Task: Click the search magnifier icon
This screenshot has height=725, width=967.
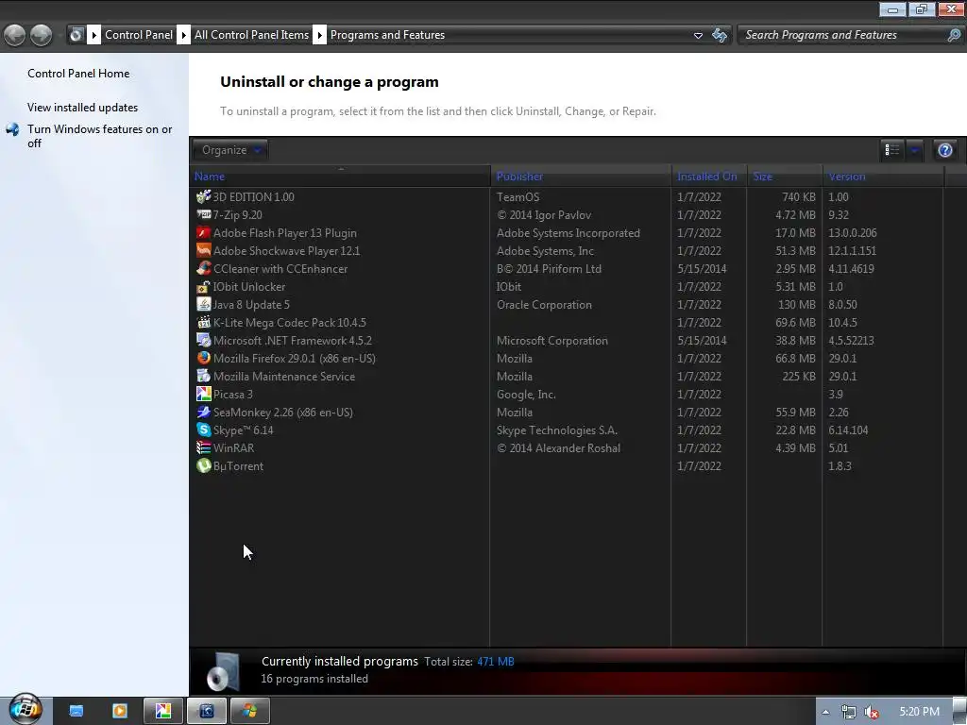Action: (x=954, y=35)
